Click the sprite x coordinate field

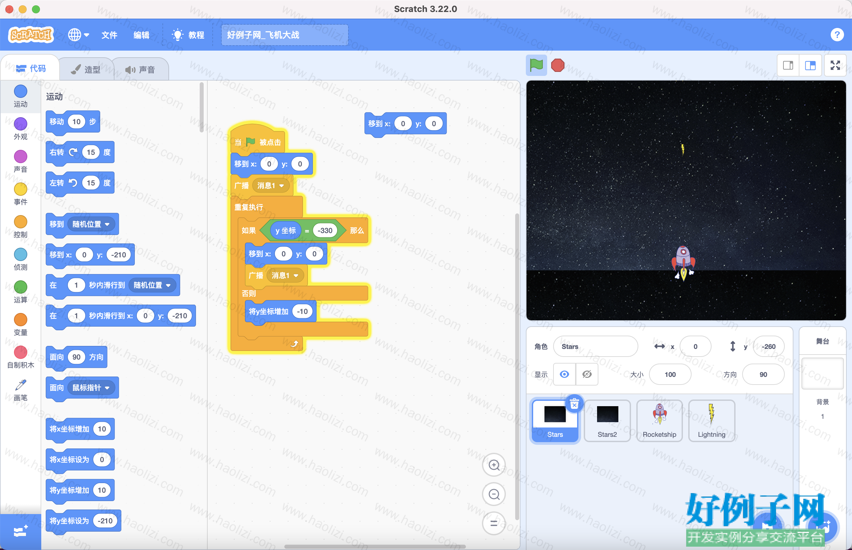[x=695, y=347]
